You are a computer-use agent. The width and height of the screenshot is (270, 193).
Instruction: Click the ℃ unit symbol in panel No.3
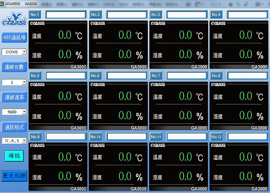pyautogui.click(x=200, y=36)
